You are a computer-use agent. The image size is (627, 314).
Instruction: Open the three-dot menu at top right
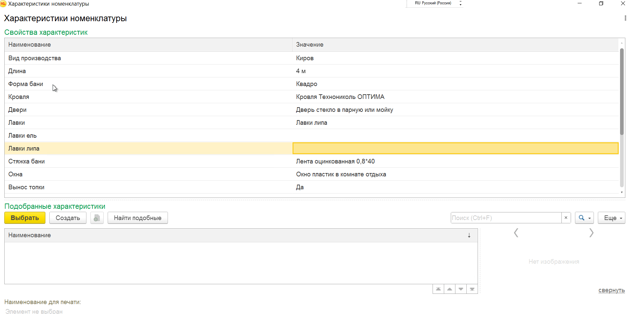point(625,18)
